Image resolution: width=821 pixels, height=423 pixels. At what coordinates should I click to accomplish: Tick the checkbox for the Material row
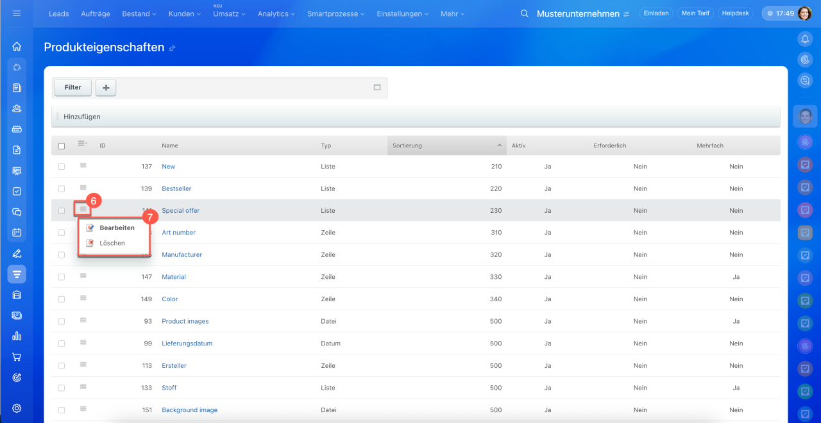pyautogui.click(x=62, y=277)
